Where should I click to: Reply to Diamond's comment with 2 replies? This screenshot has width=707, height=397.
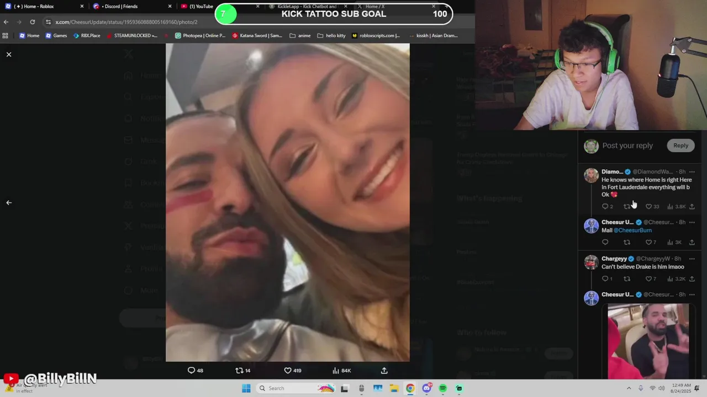click(x=607, y=206)
